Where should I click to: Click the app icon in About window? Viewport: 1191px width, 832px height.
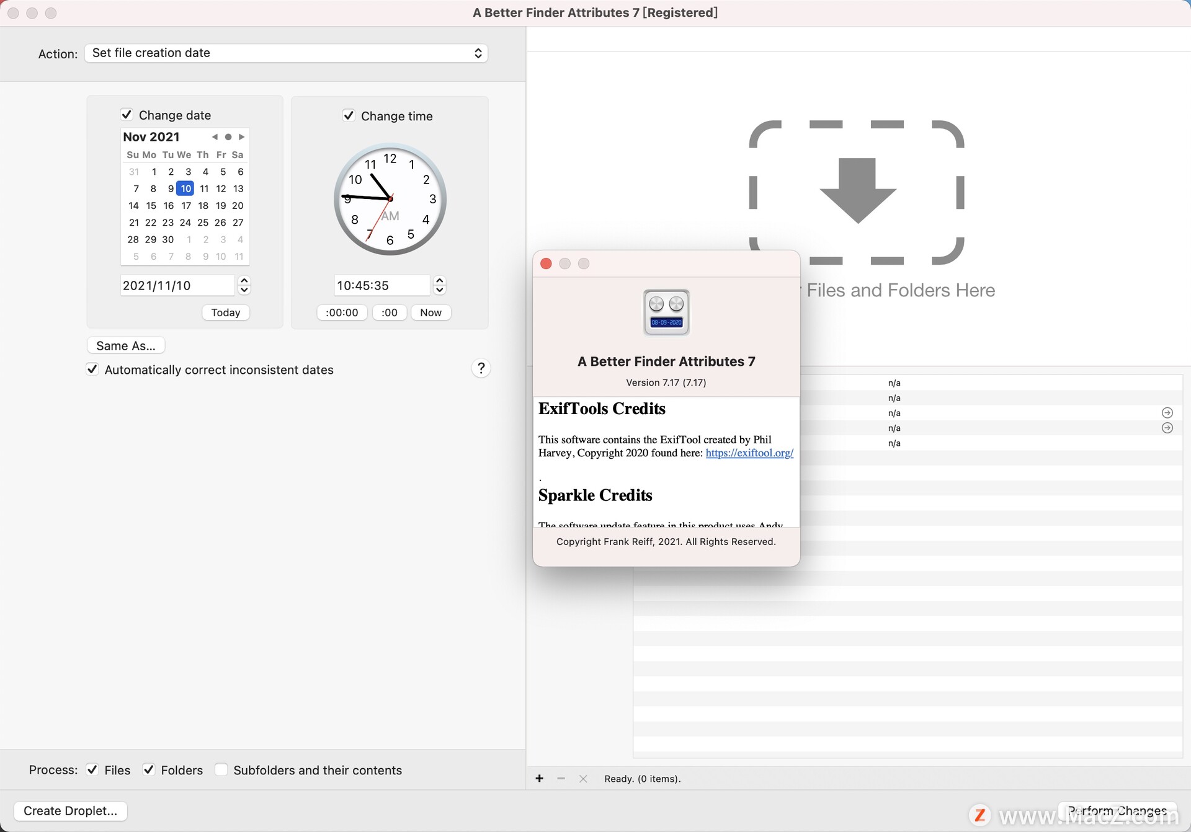point(666,312)
